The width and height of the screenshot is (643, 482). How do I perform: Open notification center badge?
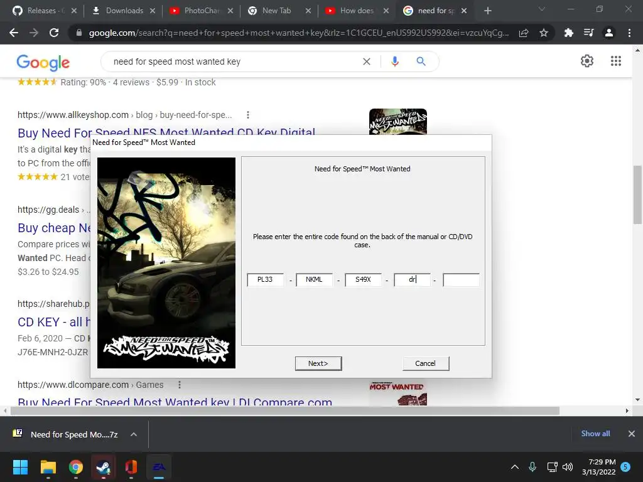point(625,466)
